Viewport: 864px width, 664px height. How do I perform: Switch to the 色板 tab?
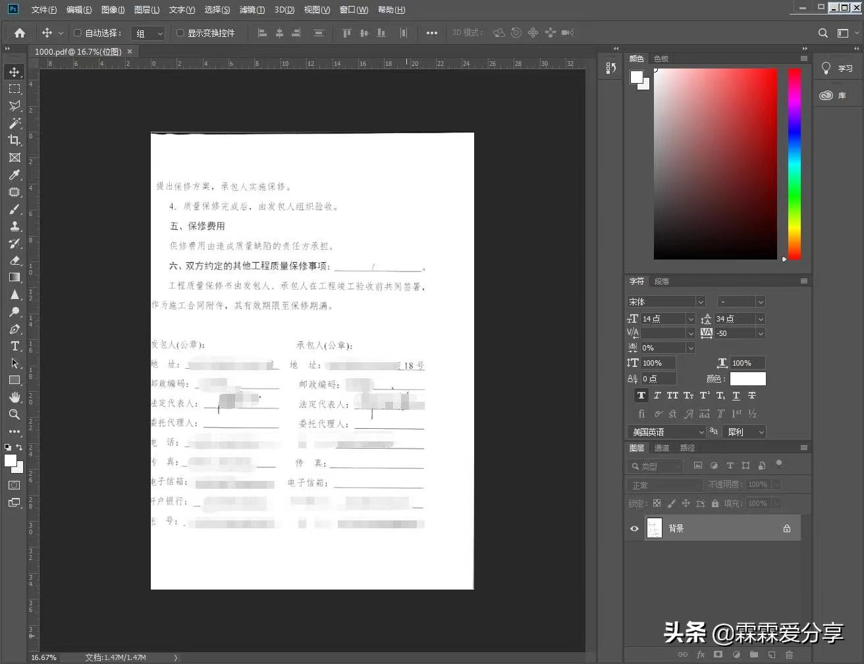click(661, 59)
